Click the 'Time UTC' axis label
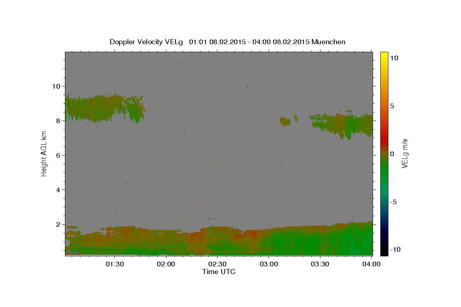Image resolution: width=461 pixels, height=307 pixels. (219, 272)
